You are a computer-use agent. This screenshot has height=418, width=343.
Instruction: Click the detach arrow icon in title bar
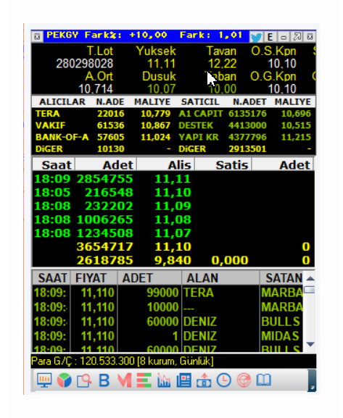click(x=297, y=37)
